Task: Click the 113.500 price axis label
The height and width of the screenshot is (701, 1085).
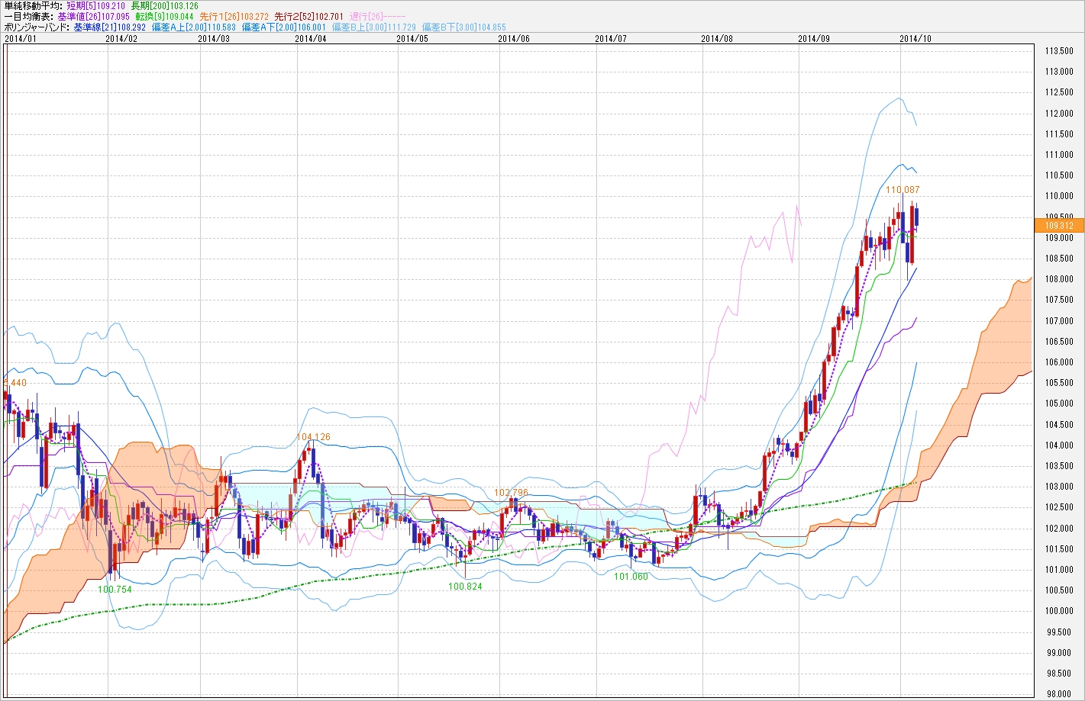Action: (x=1058, y=51)
